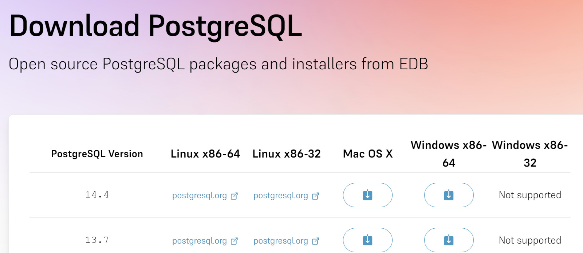The width and height of the screenshot is (583, 253).
Task: Click the Linux x86-64 column header
Action: coord(205,154)
